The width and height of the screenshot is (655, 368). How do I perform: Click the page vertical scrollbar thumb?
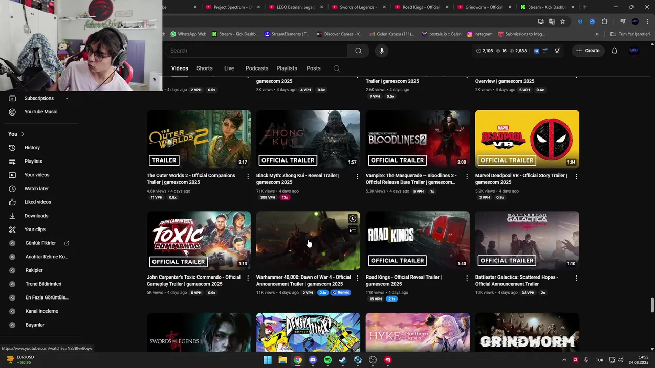coord(652,305)
